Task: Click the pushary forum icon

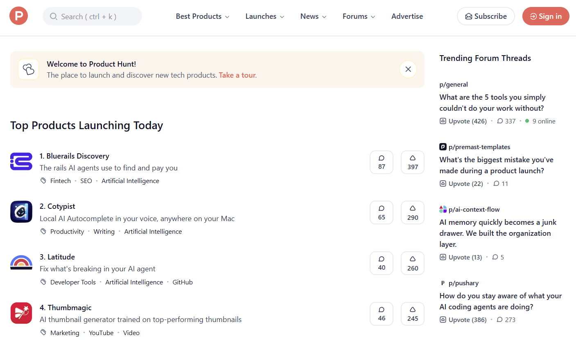Action: (443, 283)
